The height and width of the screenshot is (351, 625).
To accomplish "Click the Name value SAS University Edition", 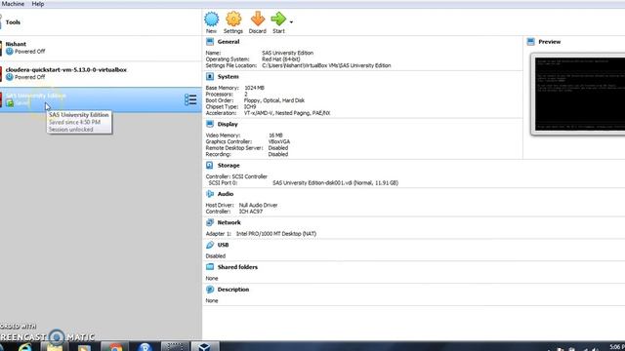I will 287,53.
